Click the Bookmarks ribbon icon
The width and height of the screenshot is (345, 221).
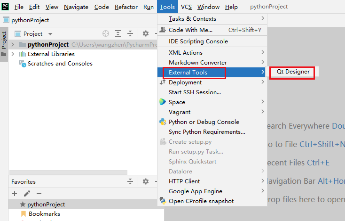(x=23, y=214)
